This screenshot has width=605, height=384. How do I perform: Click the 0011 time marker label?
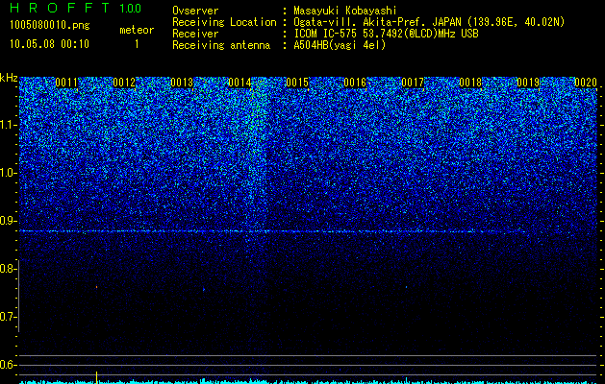click(x=66, y=83)
